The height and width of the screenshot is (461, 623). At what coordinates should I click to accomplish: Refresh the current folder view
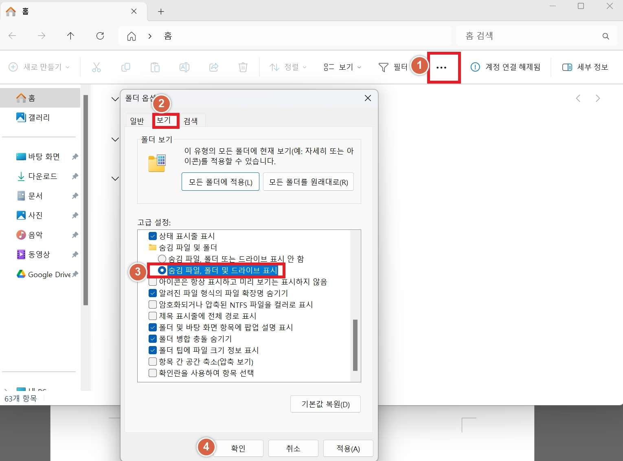coord(100,36)
